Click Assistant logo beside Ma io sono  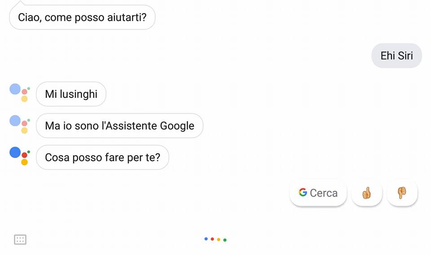(x=19, y=124)
